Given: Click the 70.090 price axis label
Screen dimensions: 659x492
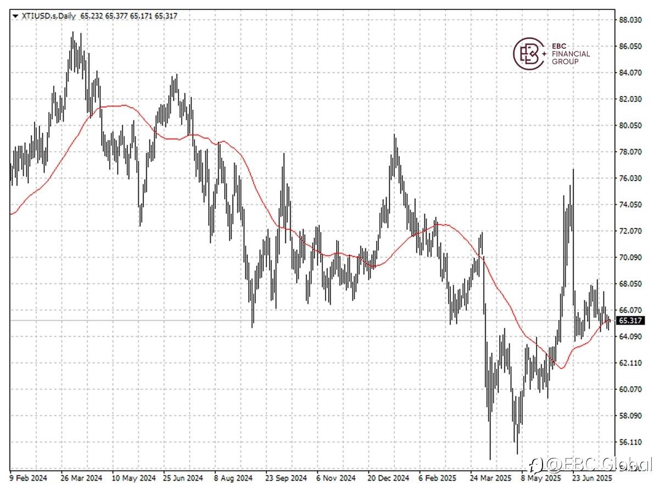Looking at the screenshot, I should 630,257.
